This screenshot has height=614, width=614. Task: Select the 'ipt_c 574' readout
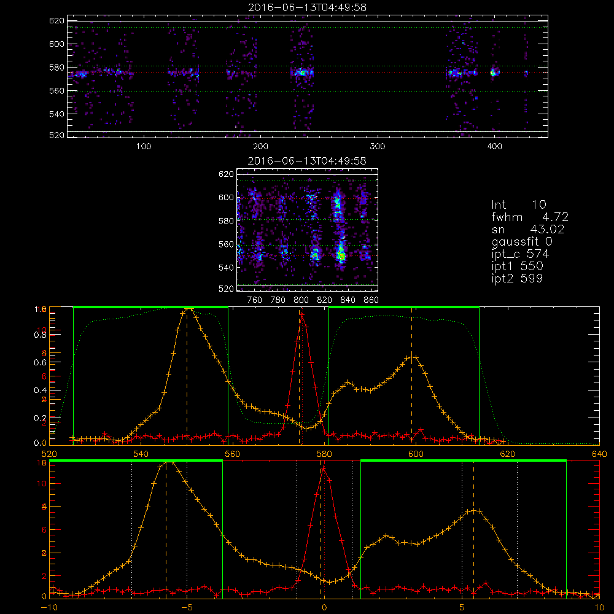coord(521,254)
